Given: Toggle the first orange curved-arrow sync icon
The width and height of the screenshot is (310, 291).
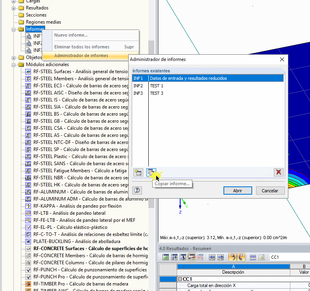Looking at the screenshot, I should click(x=233, y=257).
